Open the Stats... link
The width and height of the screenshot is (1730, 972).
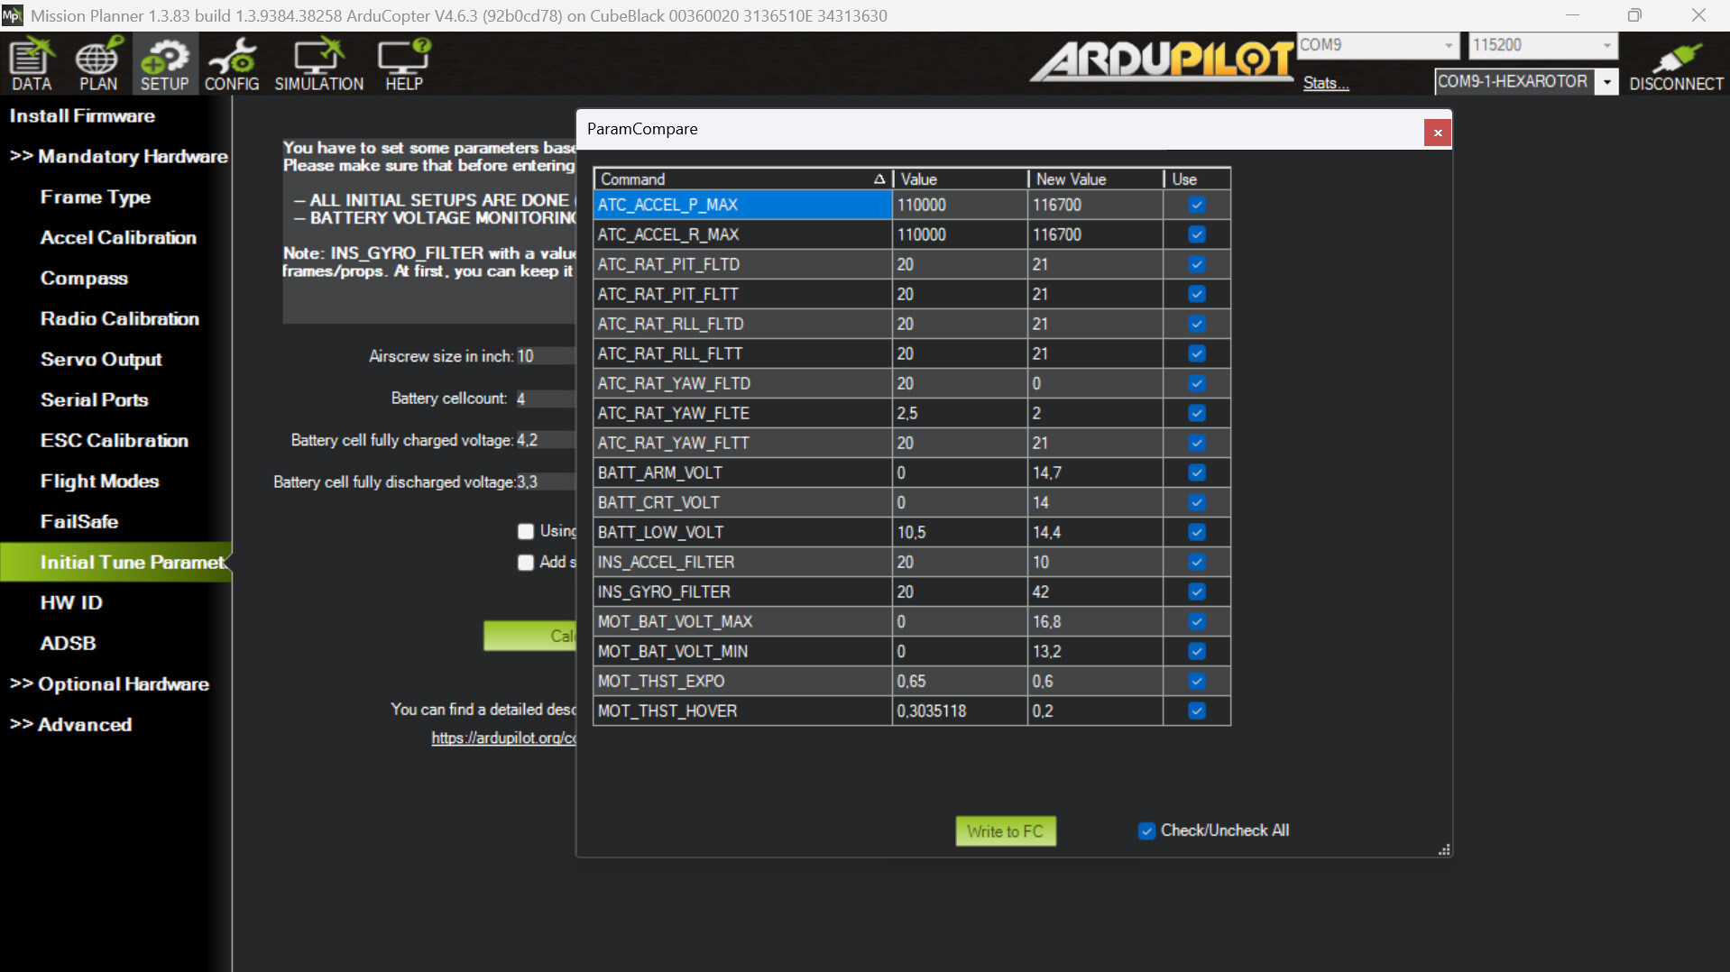click(x=1325, y=83)
